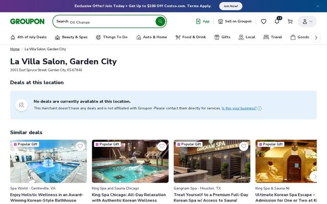Open King Spa & Sauna NJ thumbnail
This screenshot has width=327, height=204.
pyautogui.click(x=286, y=161)
